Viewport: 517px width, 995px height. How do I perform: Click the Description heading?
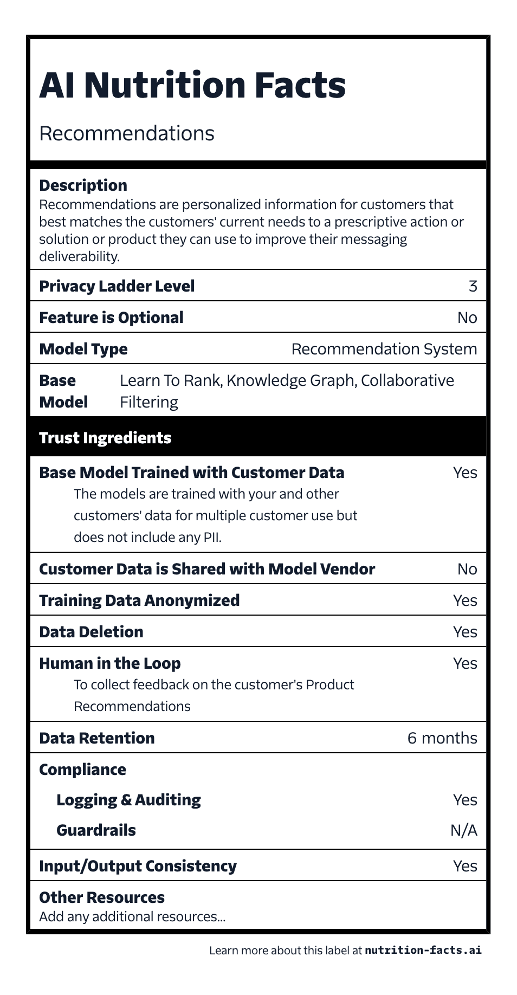[83, 185]
